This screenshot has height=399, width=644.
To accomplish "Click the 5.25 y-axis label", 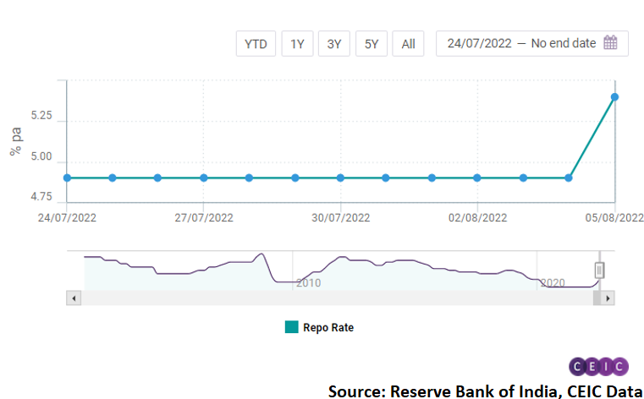I will pos(41,116).
